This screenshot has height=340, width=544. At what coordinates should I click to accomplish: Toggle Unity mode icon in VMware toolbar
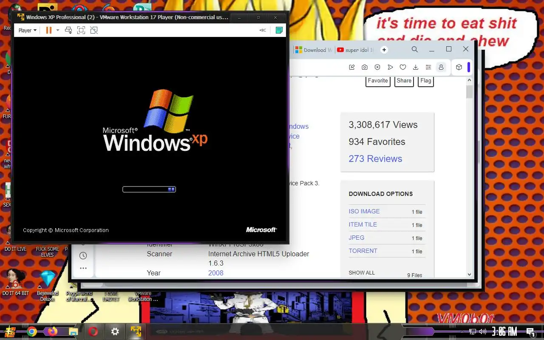pos(94,30)
